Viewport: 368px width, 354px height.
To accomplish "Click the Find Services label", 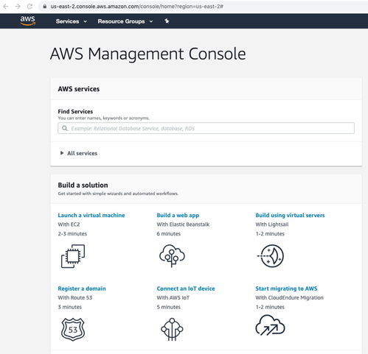I will point(75,112).
